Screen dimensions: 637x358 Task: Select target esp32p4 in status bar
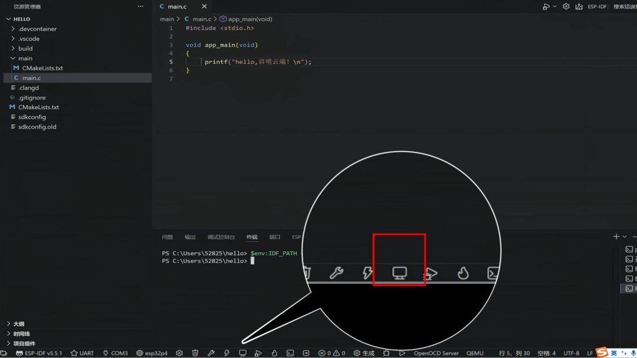coord(152,353)
